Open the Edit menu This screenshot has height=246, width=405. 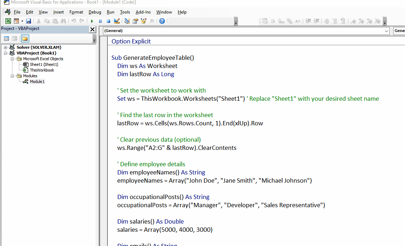click(30, 12)
